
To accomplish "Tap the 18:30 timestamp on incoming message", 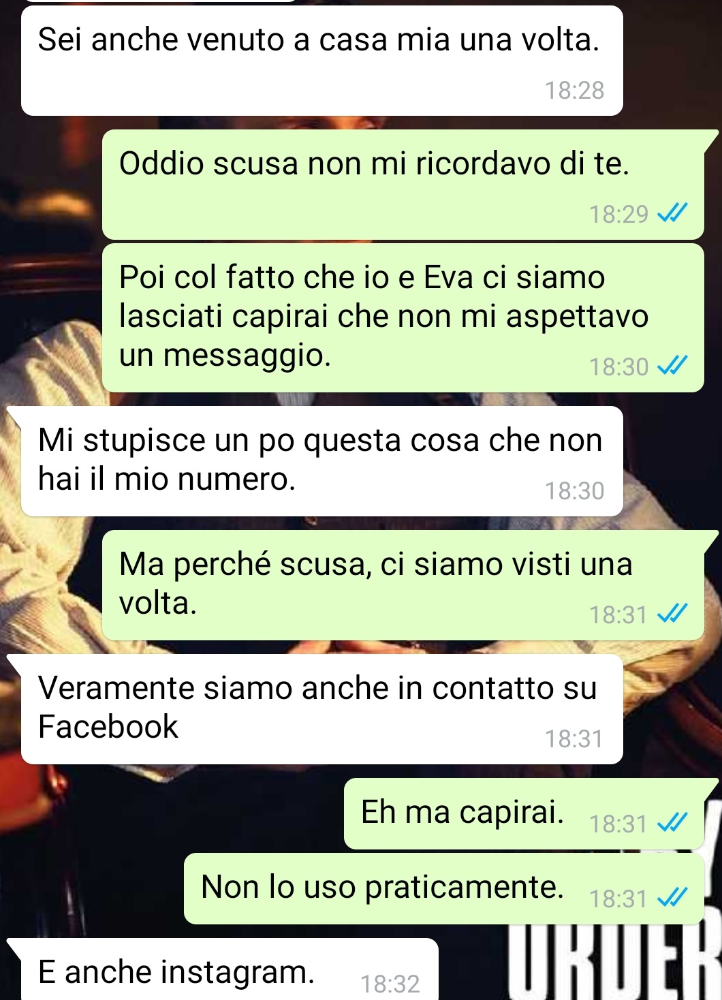I will (x=574, y=490).
